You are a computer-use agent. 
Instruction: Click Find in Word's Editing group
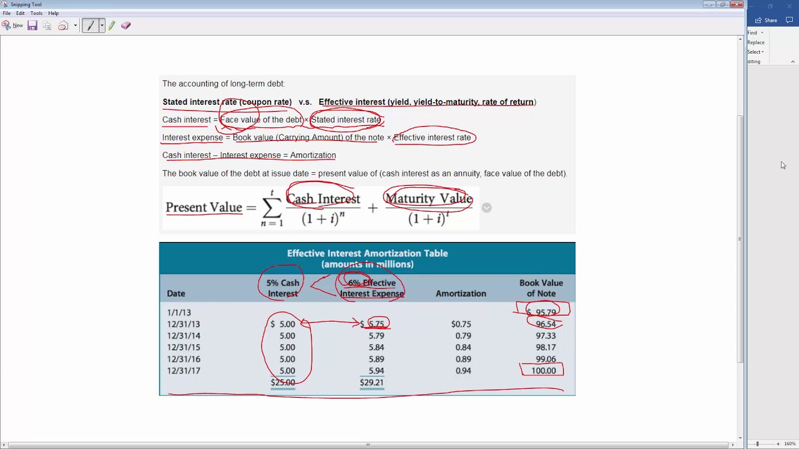click(x=752, y=32)
